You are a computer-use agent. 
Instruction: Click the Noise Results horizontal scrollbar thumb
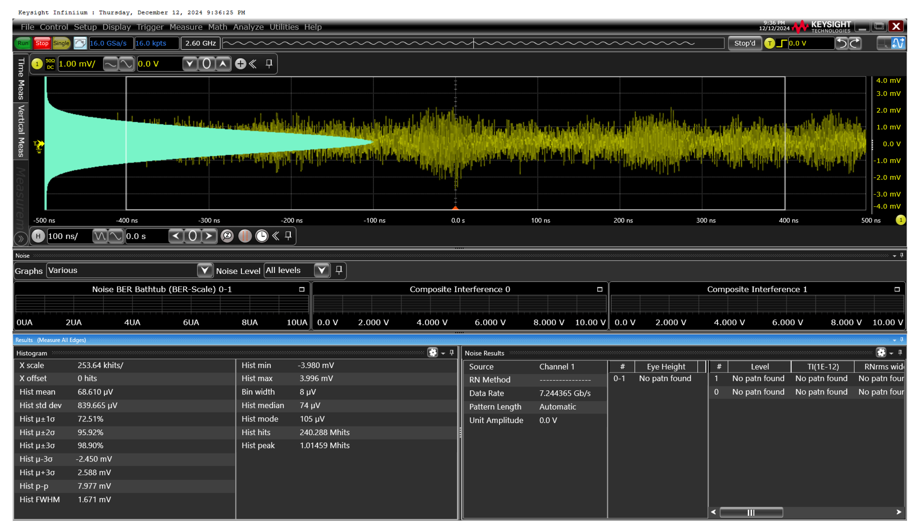point(751,512)
